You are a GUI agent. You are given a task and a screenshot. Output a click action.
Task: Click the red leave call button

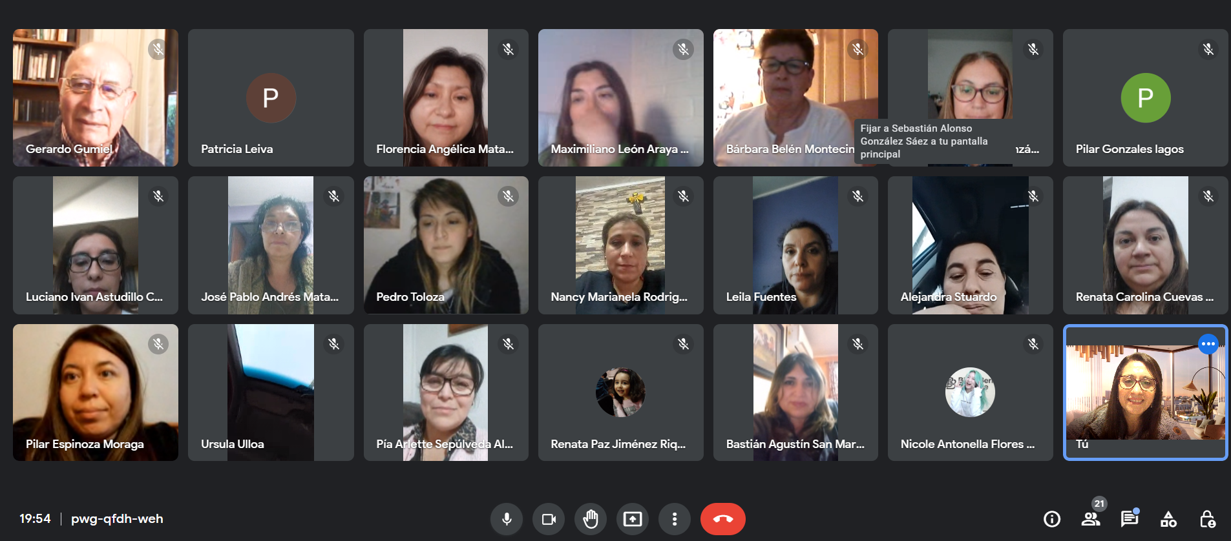723,519
